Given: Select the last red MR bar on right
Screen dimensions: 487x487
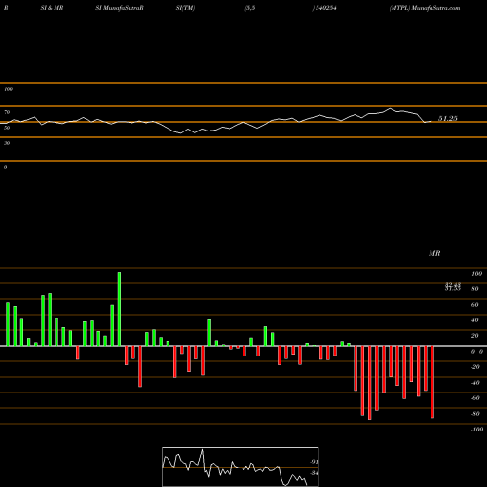Looking at the screenshot, I should pyautogui.click(x=432, y=382).
